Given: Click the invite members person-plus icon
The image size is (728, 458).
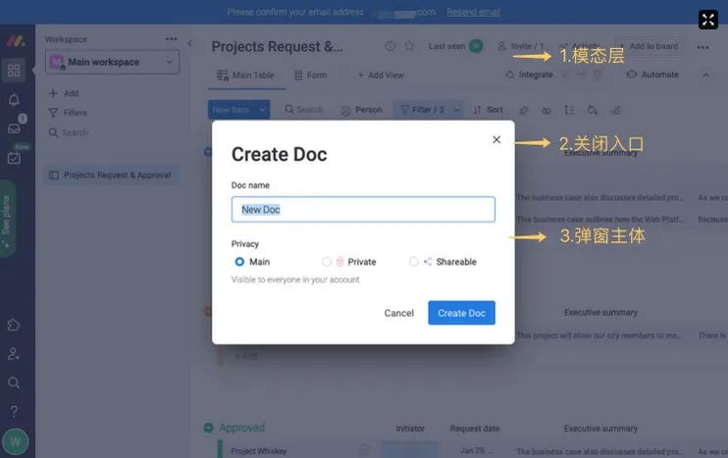Looking at the screenshot, I should (x=14, y=354).
